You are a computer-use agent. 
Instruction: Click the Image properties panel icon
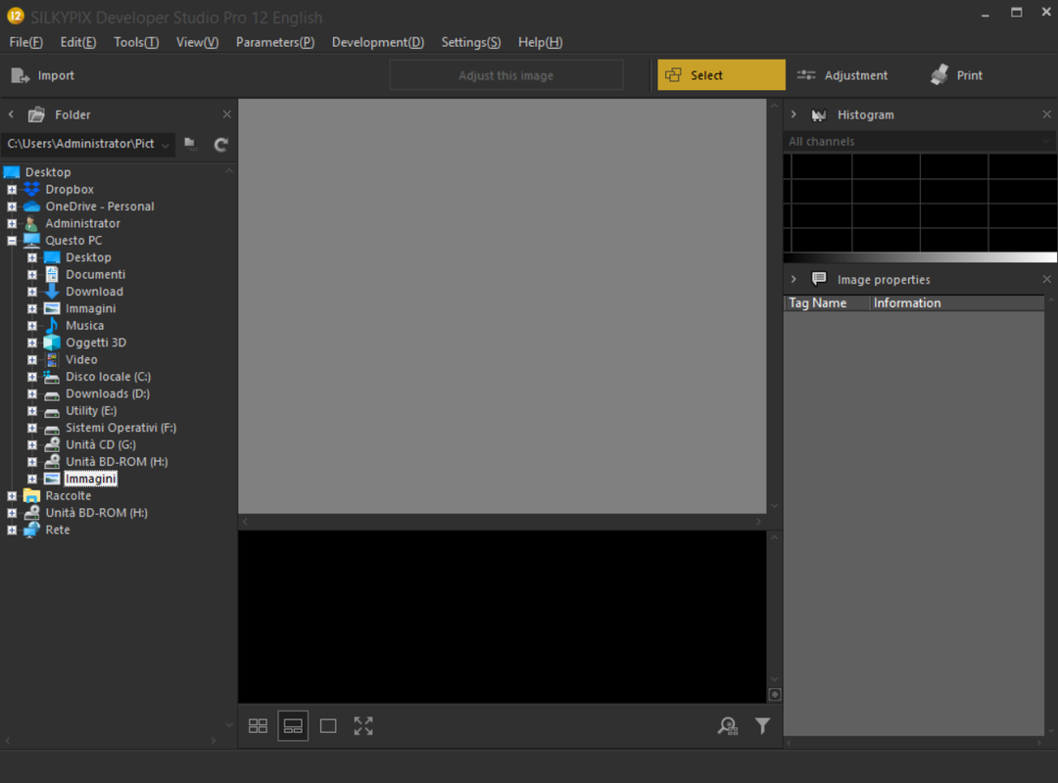tap(818, 279)
